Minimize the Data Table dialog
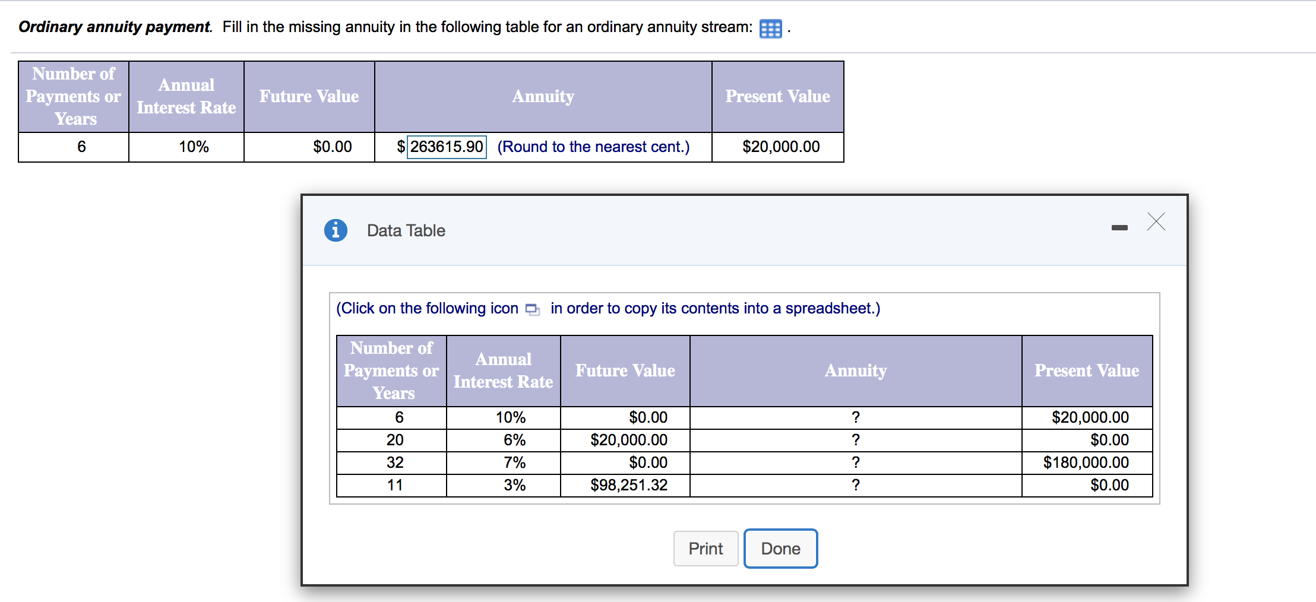 coord(1119,227)
